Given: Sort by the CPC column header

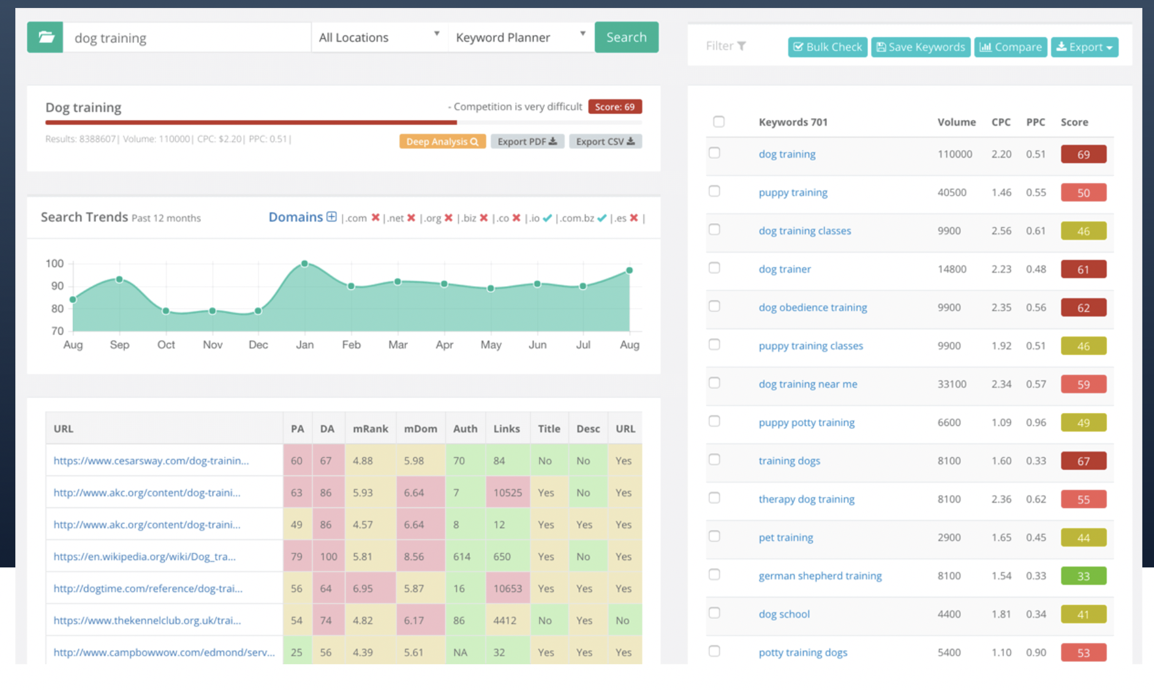Looking at the screenshot, I should coord(1001,122).
